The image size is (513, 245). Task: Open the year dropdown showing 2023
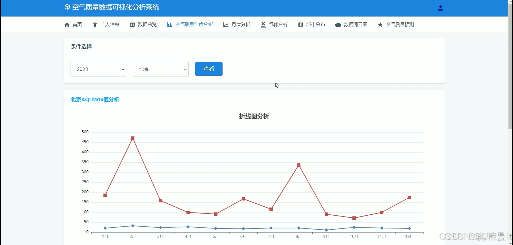pyautogui.click(x=98, y=69)
